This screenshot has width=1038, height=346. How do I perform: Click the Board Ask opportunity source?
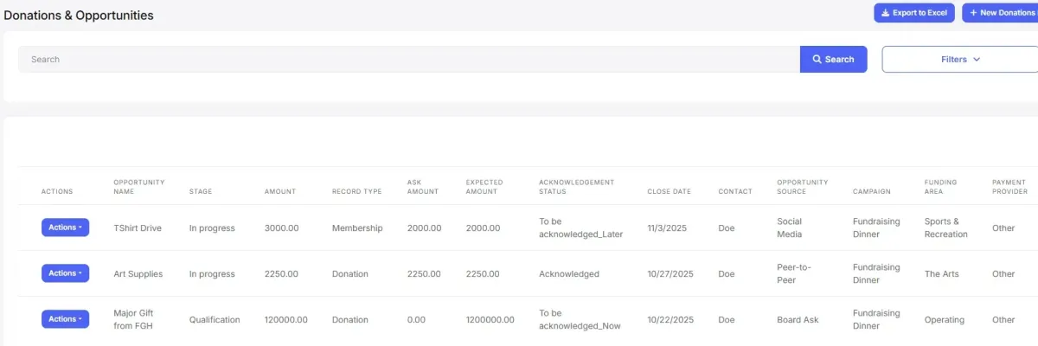[x=798, y=320]
